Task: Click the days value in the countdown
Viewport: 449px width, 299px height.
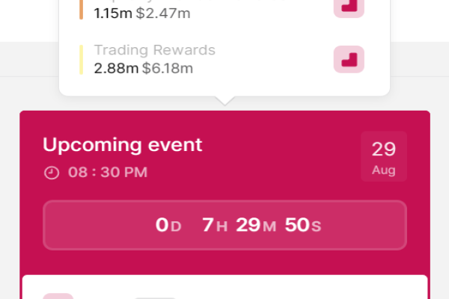Action: click(x=168, y=225)
